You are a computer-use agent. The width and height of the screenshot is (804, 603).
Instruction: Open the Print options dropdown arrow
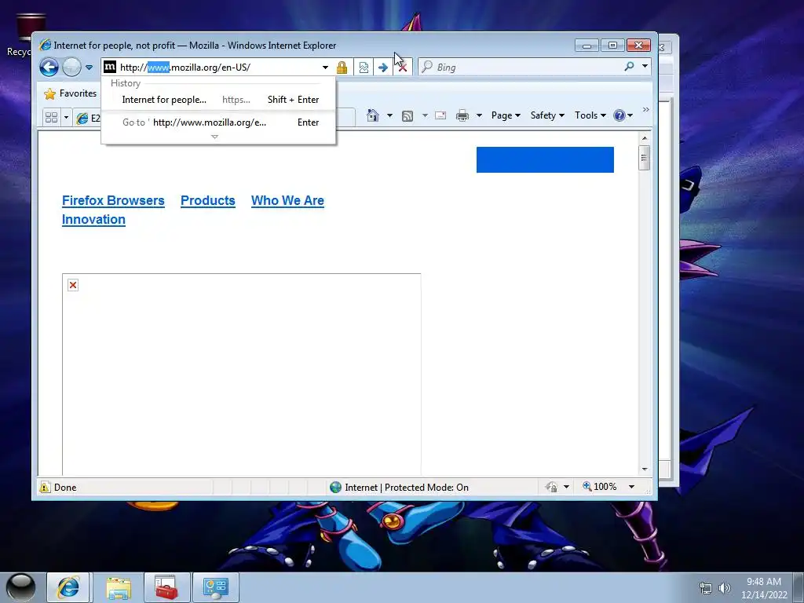point(480,115)
